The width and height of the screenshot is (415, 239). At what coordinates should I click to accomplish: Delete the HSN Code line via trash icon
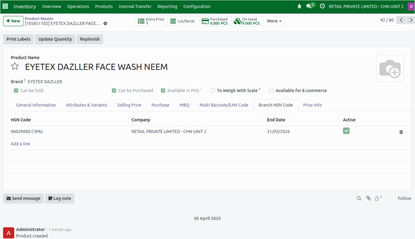(401, 132)
